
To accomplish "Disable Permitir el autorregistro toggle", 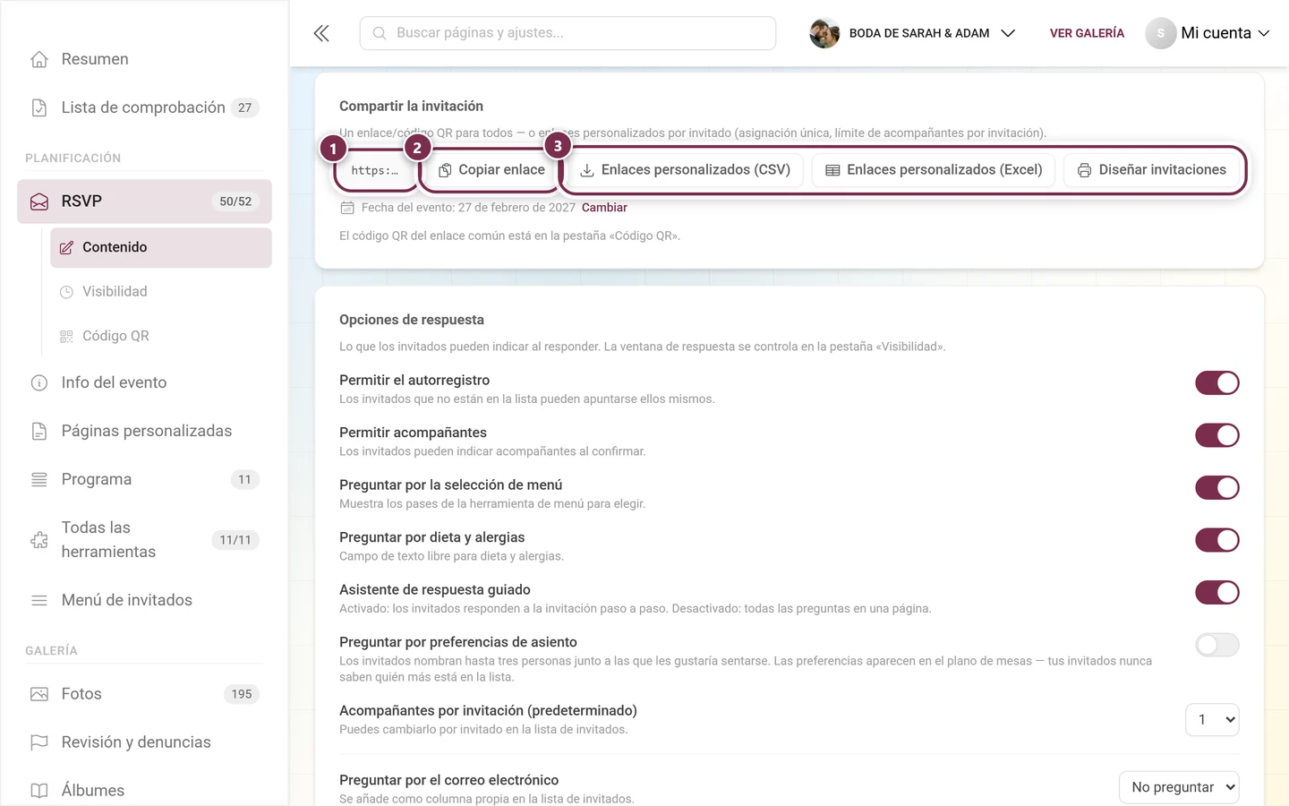I will [x=1217, y=383].
